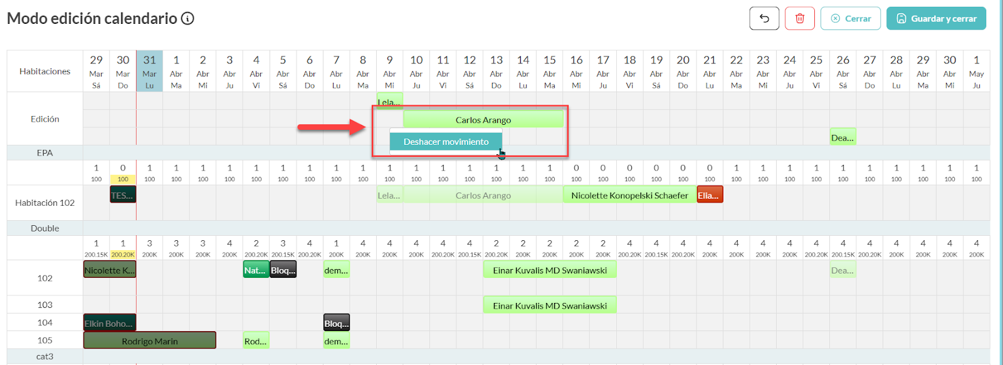Click the Cerrar button

pos(851,18)
